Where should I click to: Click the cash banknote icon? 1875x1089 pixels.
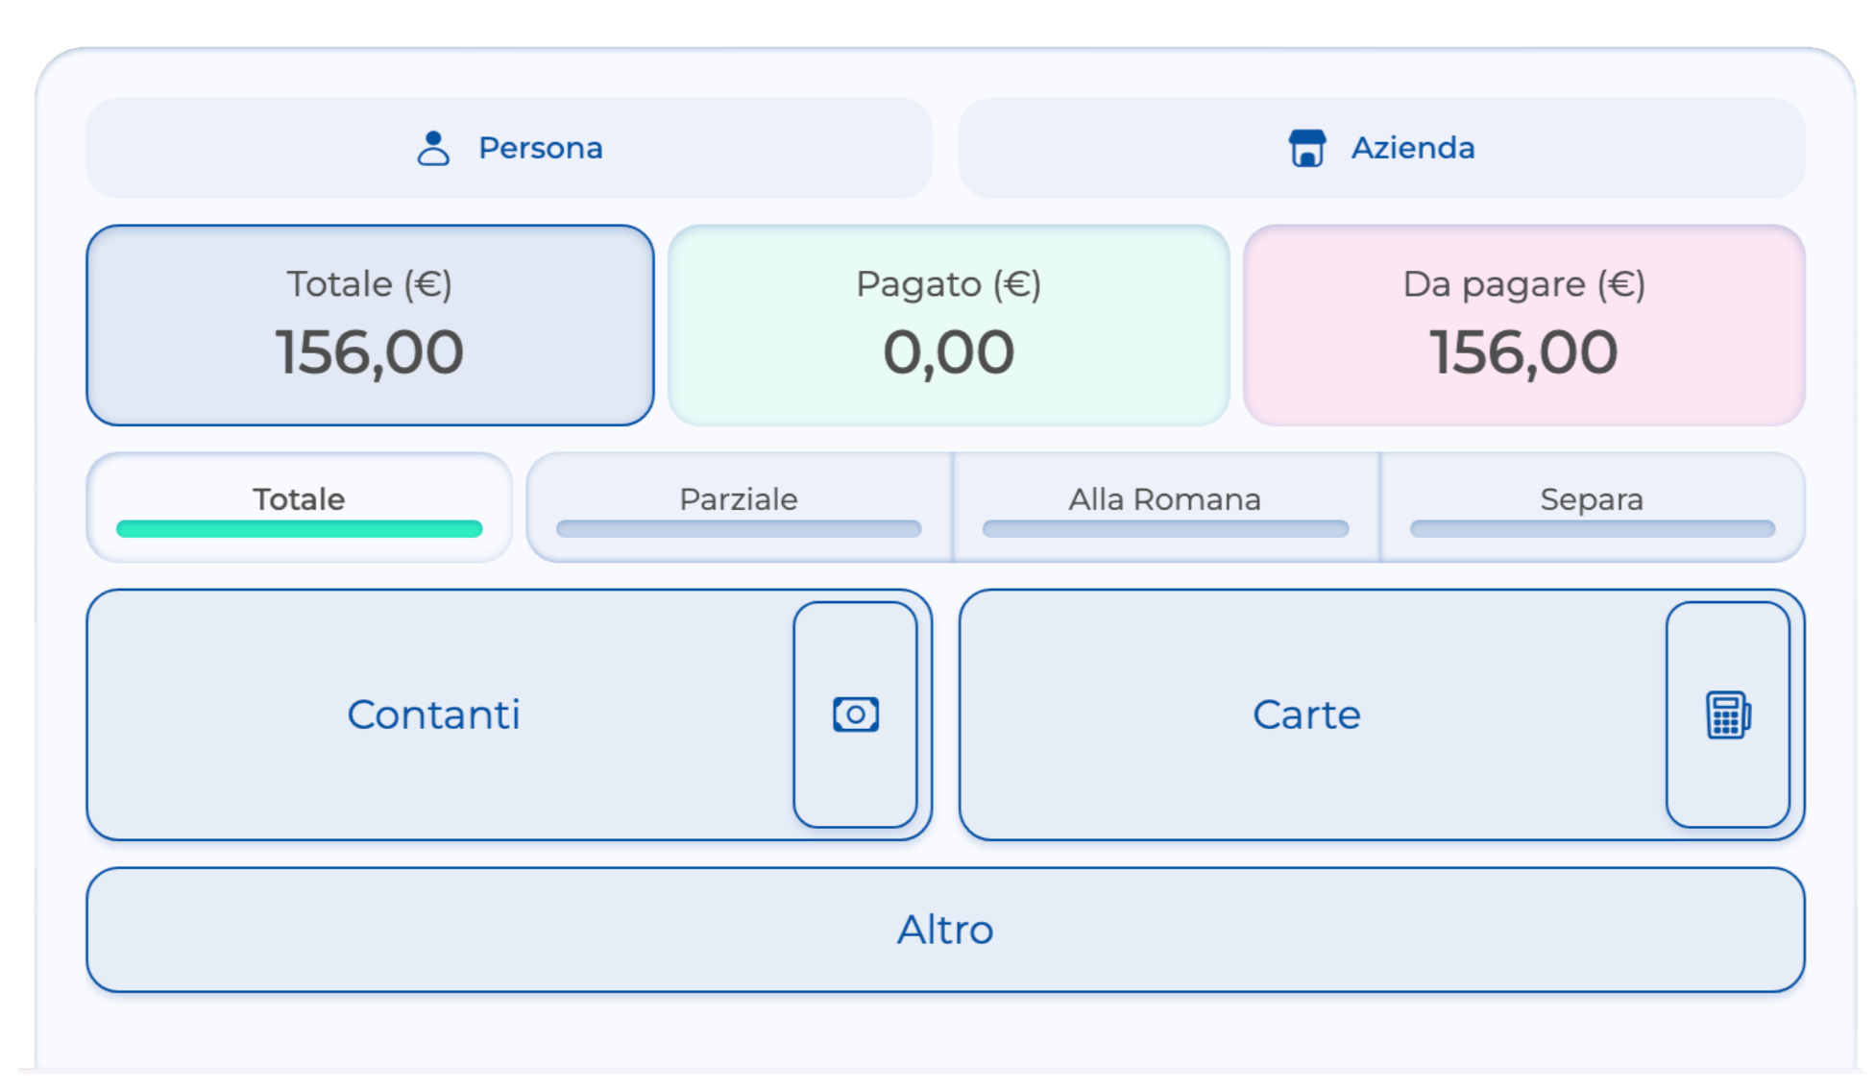(855, 714)
